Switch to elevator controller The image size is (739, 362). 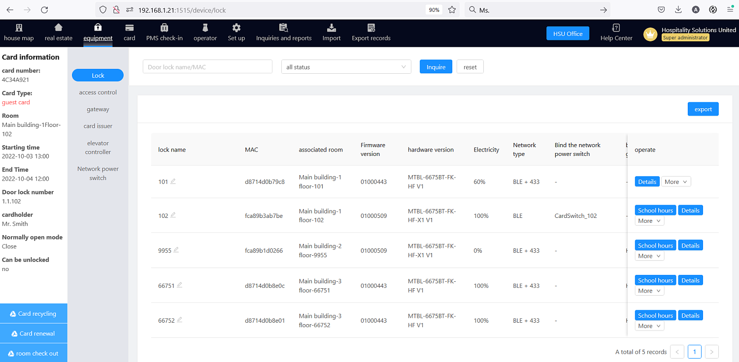[x=98, y=148]
